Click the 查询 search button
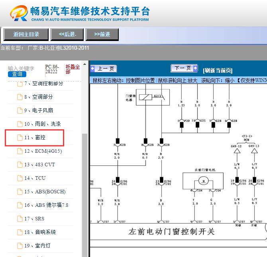 tap(17, 74)
